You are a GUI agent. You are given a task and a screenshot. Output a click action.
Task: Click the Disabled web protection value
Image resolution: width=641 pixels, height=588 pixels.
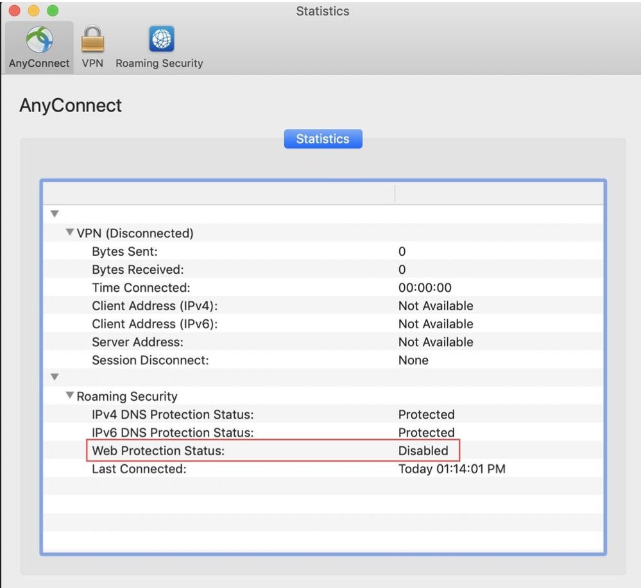pyautogui.click(x=423, y=451)
